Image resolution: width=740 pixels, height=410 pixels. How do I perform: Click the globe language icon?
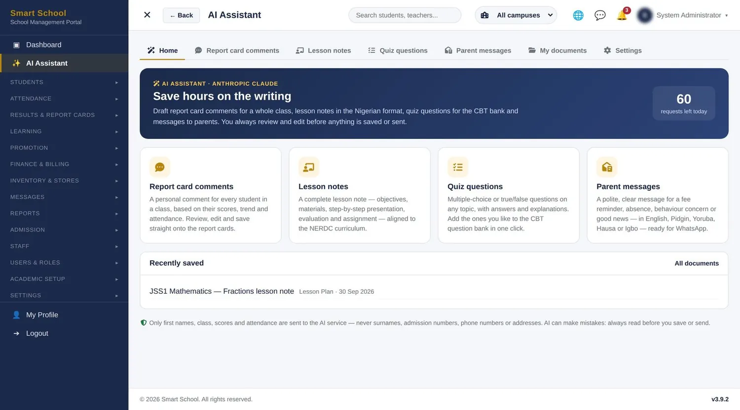tap(578, 15)
